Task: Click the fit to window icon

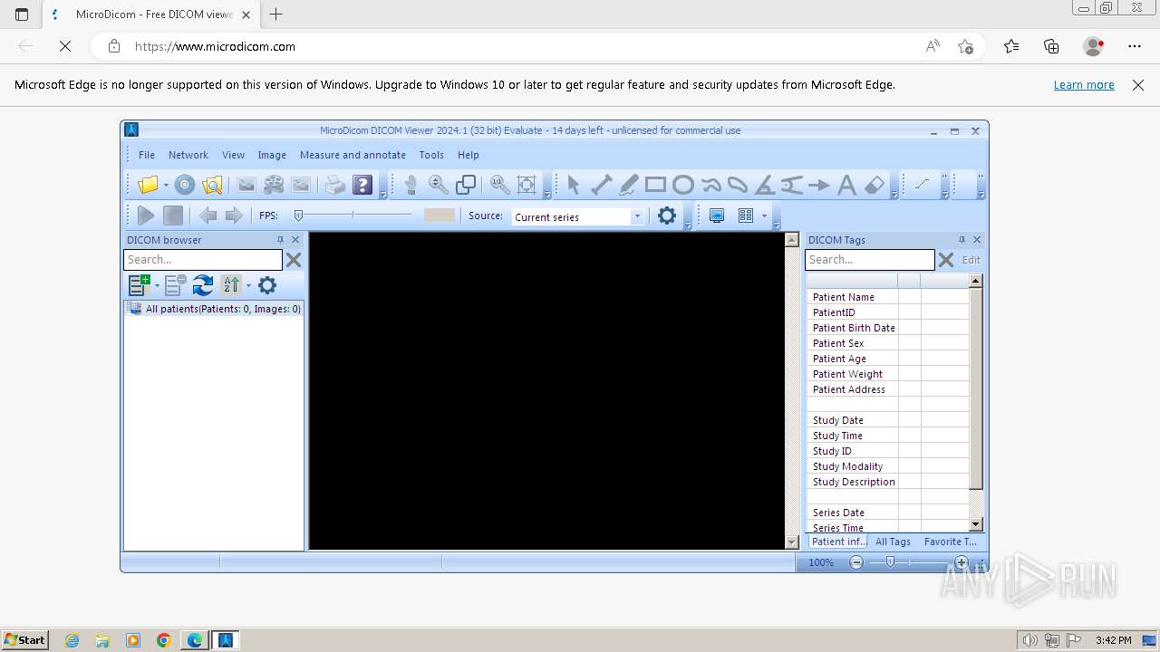Action: 527,185
